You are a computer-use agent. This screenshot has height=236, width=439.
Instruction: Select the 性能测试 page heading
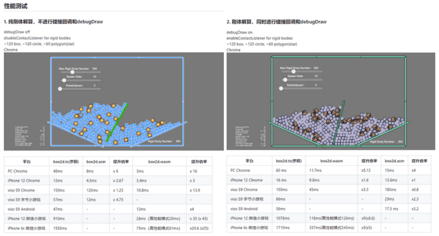pyautogui.click(x=16, y=6)
